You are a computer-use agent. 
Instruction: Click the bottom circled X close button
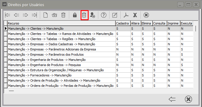pyautogui.click(x=188, y=99)
